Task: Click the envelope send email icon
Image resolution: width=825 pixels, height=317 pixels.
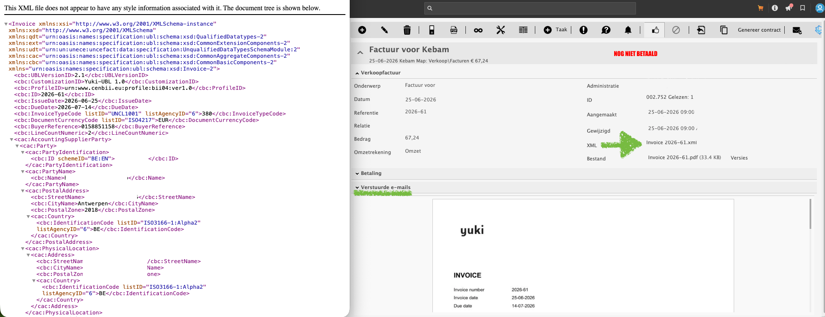Action: point(797,30)
